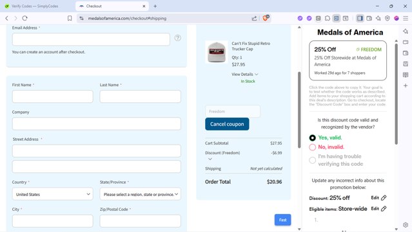Click the 'Can't Fix Stupid Retro Trucker Cap' title
Viewport: 412px width, 232px height.
pos(251,46)
